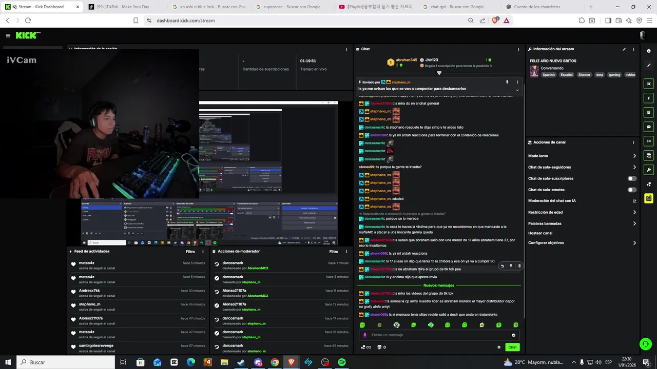Open the new tab plus button

tap(591, 7)
